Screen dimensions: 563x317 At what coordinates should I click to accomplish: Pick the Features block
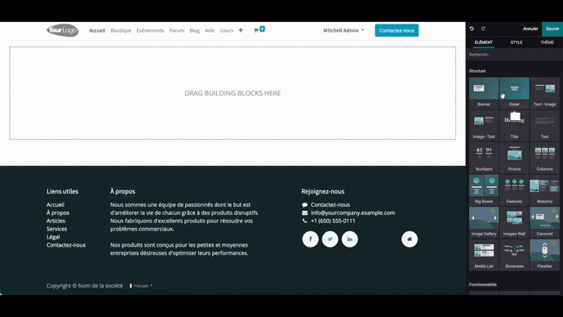click(514, 190)
